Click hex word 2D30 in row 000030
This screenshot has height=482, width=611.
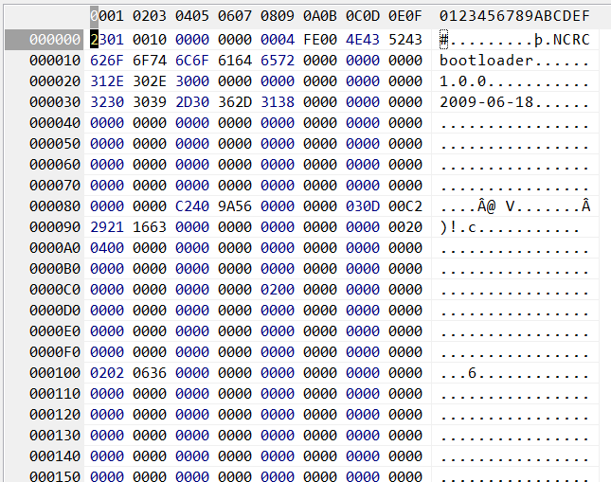point(192,102)
